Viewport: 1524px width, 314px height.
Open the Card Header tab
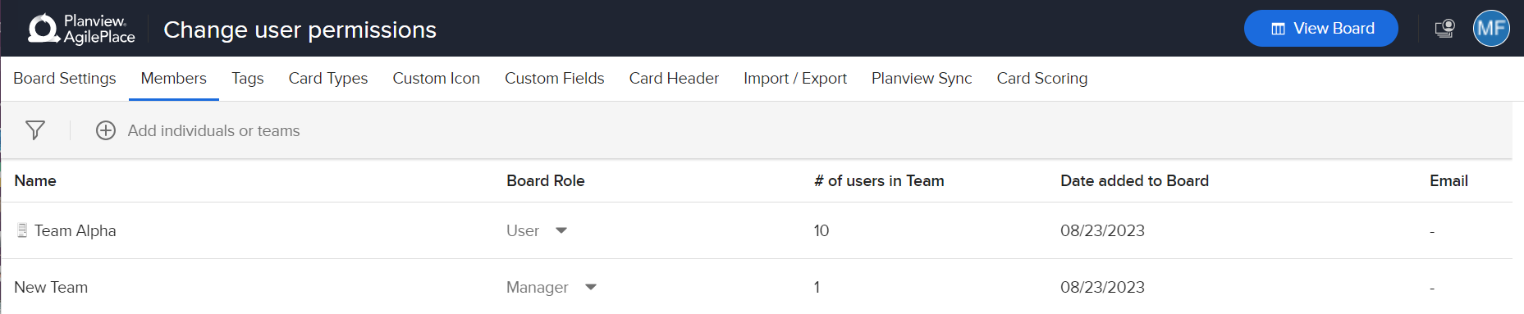[x=675, y=79]
